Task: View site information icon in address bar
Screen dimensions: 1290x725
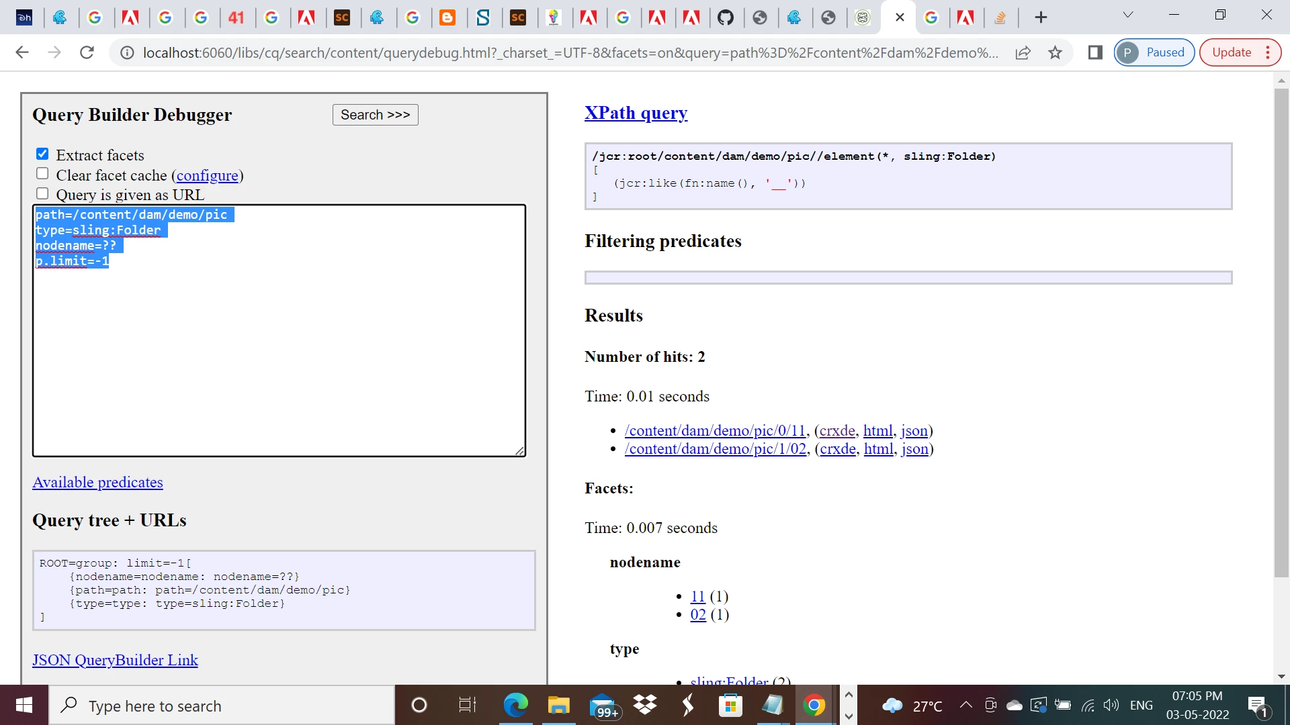Action: click(x=126, y=52)
